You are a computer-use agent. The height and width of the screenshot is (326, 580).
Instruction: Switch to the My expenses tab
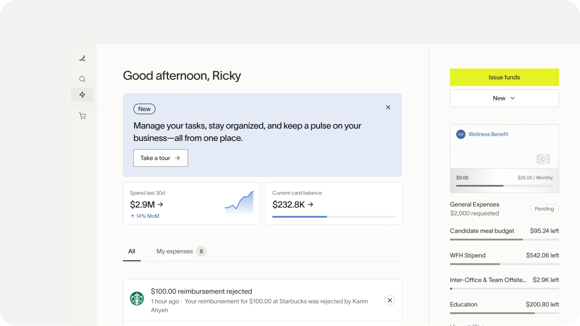tap(175, 251)
